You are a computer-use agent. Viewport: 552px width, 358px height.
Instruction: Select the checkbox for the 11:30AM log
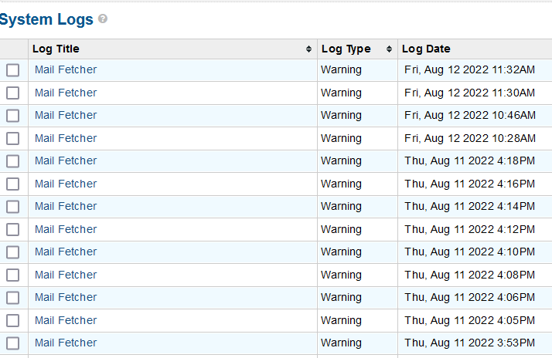click(13, 93)
